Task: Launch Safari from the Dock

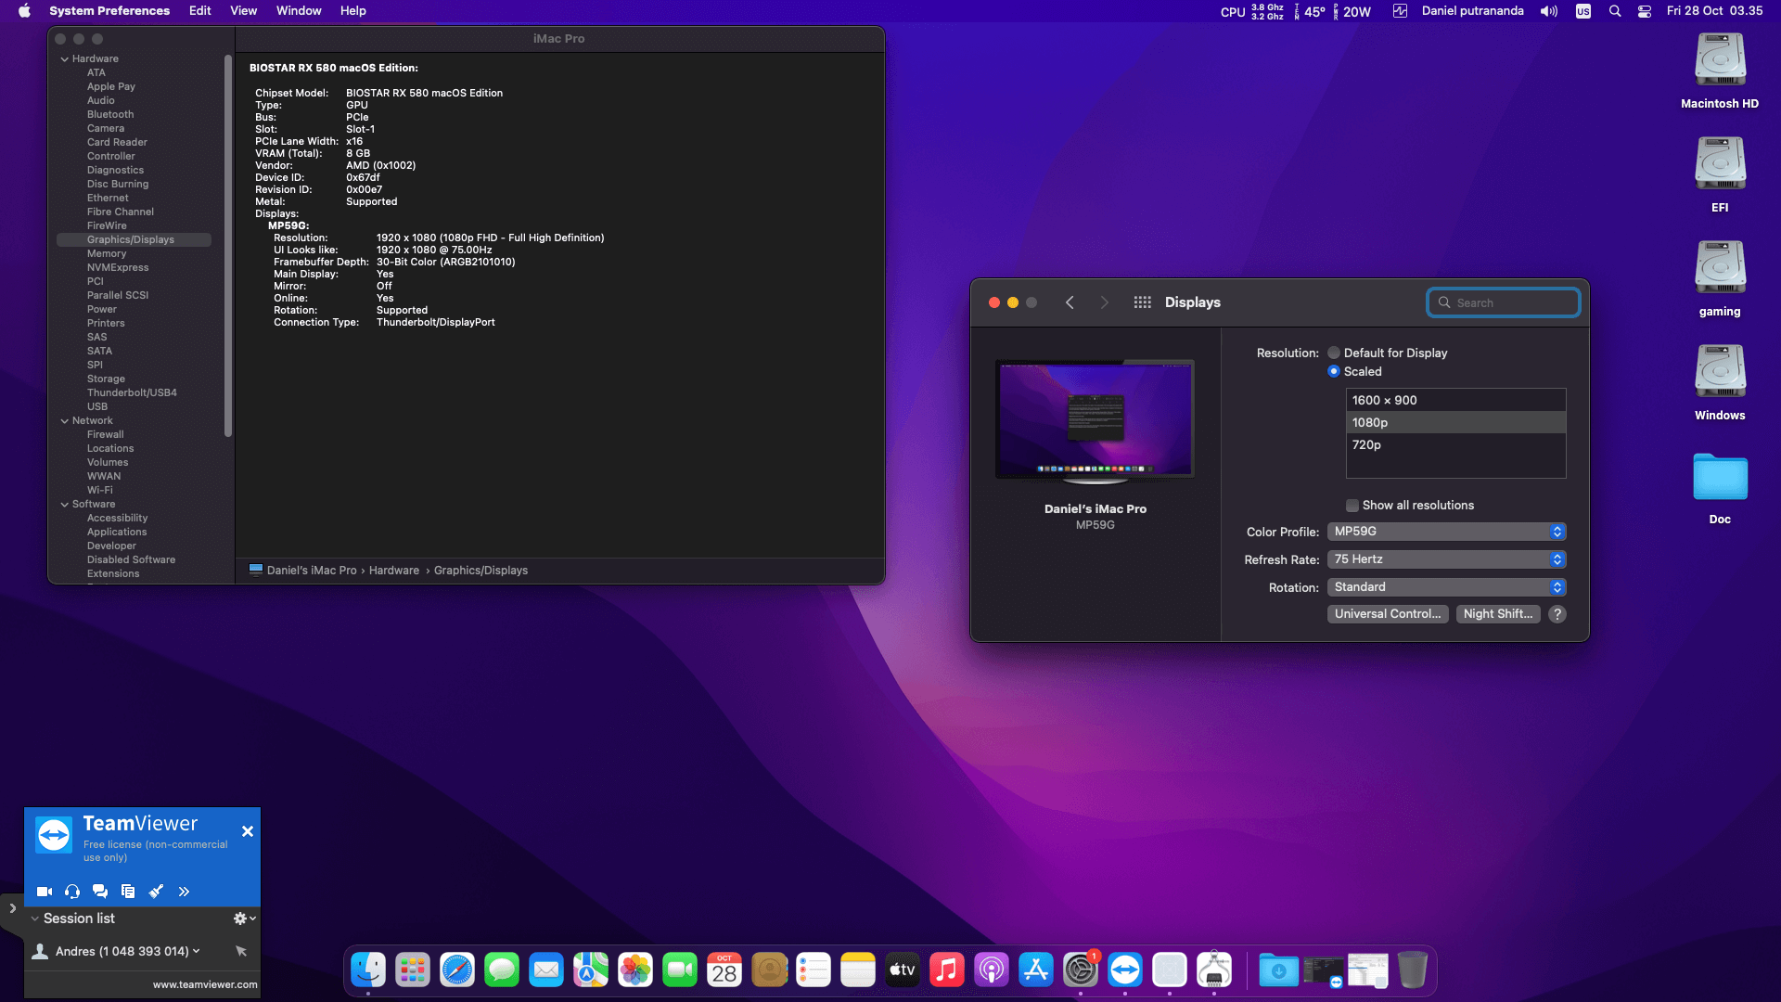Action: click(457, 970)
